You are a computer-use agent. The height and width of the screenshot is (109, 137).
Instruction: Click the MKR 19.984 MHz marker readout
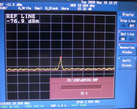click(83, 6)
